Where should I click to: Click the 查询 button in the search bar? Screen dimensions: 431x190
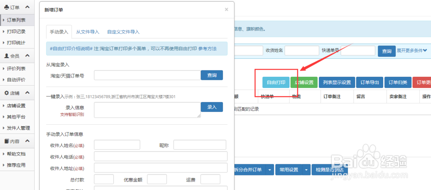click(387, 51)
